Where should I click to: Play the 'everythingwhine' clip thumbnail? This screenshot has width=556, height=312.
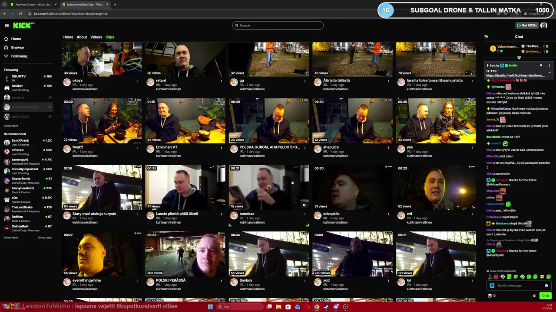(x=102, y=254)
